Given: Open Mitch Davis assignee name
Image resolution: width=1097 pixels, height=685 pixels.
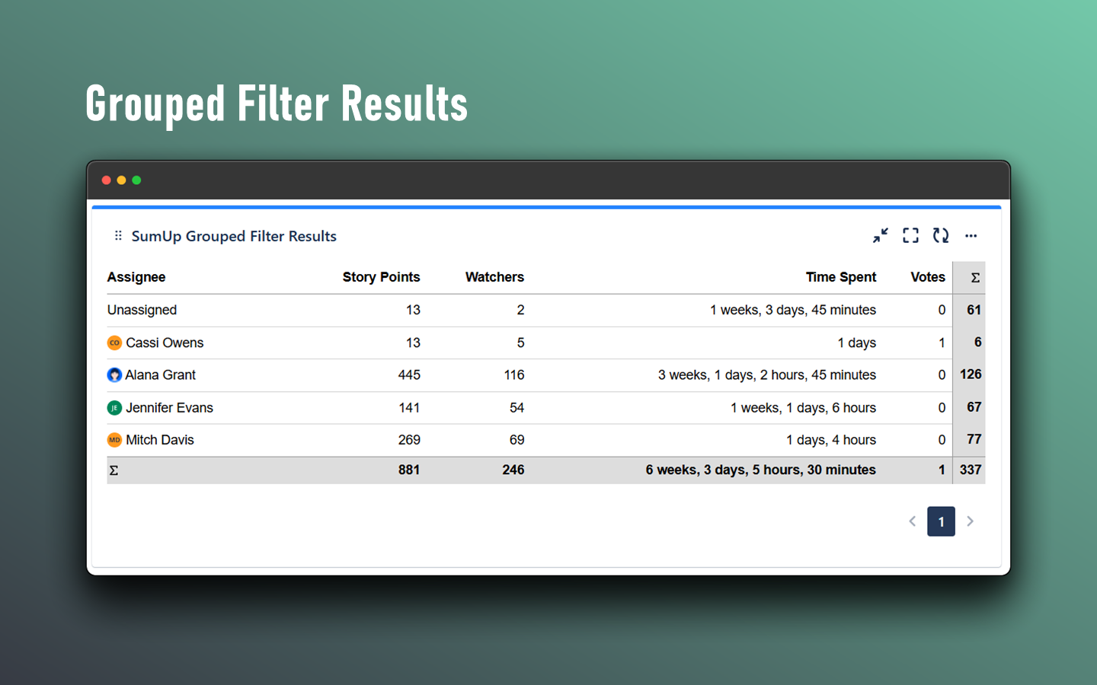Looking at the screenshot, I should [x=160, y=440].
